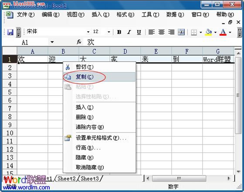Viewport: 244px width, 192px height.
Task: Center align text button
Action: pyautogui.click(x=161, y=32)
